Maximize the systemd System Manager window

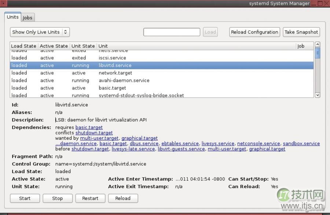coord(320,3)
